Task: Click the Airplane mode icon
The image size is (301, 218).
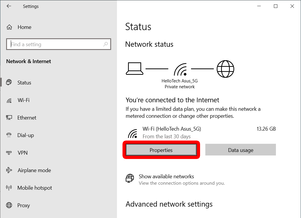Action: [x=10, y=170]
